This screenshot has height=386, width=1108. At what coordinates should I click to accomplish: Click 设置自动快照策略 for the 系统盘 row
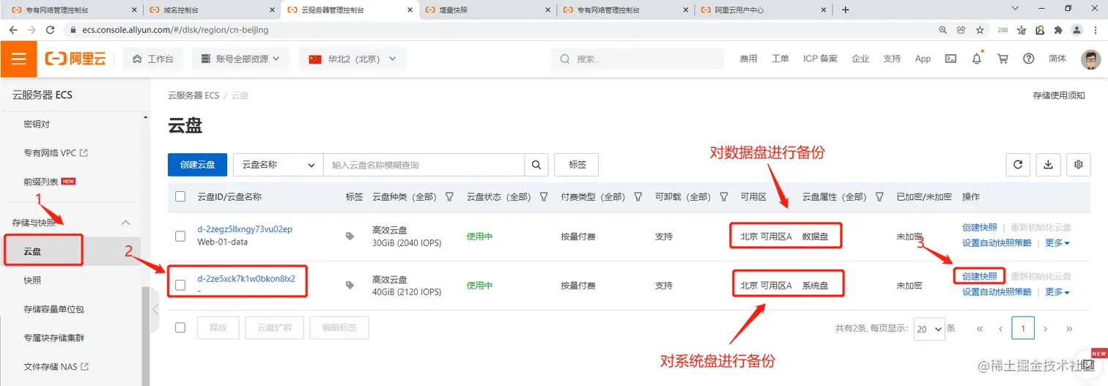(x=997, y=292)
